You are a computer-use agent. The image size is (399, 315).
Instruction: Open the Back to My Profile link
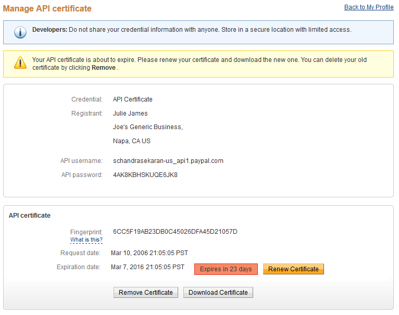click(369, 7)
